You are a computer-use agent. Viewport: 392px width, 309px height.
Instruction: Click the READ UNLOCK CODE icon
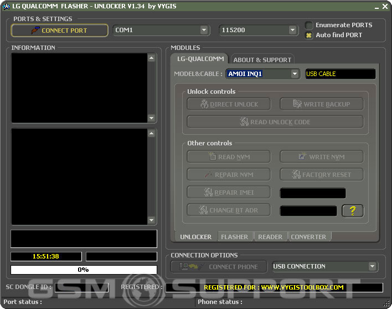(x=244, y=121)
